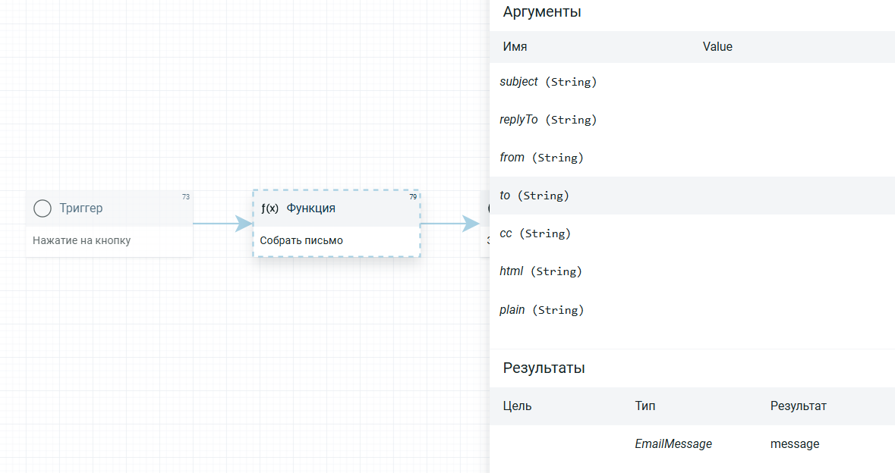Click the arrow connecting Trigger to Function
The image size is (895, 473).
pos(223,224)
